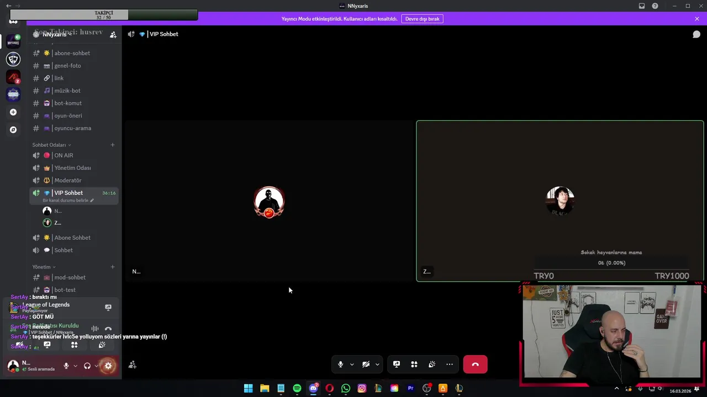Click the invite-to-call icon near user panel
Image resolution: width=707 pixels, height=397 pixels.
click(133, 364)
